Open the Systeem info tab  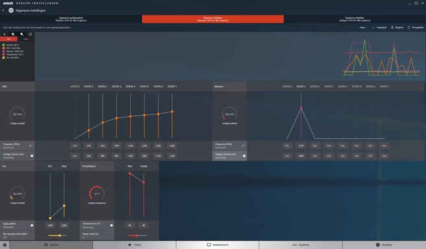(384, 245)
